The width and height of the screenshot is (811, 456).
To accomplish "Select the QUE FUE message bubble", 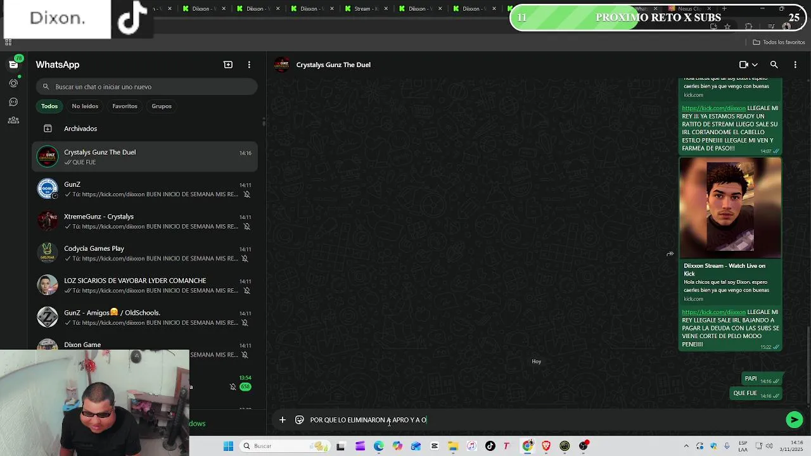I will click(x=757, y=393).
